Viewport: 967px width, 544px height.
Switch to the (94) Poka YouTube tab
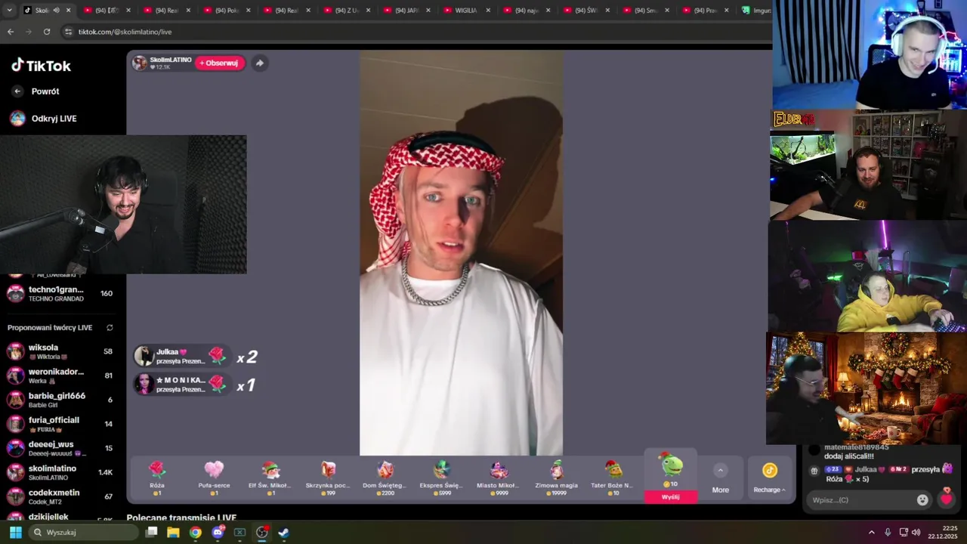click(x=226, y=11)
